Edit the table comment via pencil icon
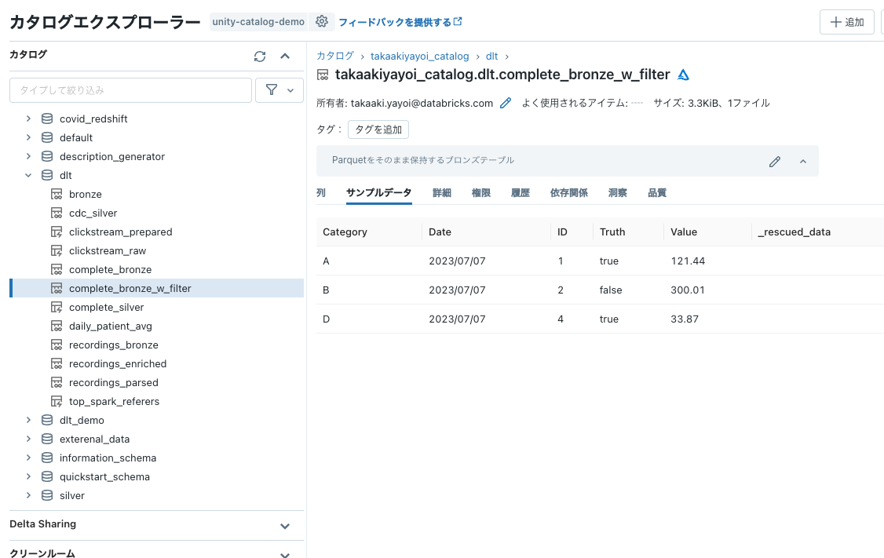This screenshot has width=884, height=558. [x=775, y=160]
